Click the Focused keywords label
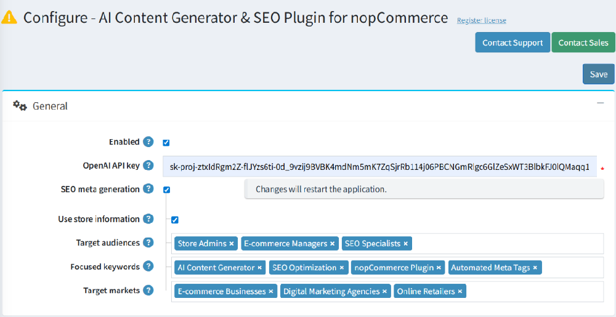This screenshot has height=317, width=616. click(105, 267)
